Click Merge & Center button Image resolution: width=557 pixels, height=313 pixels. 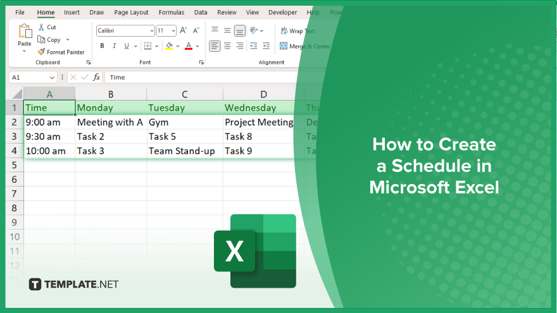(x=305, y=46)
